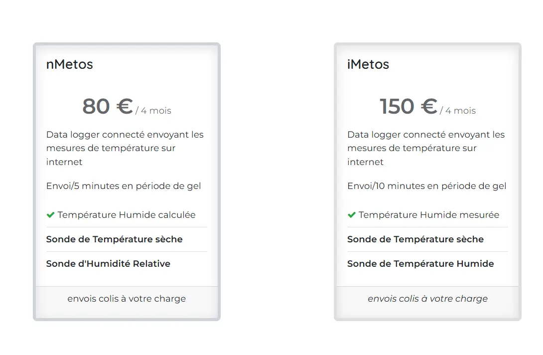Click the iMetos card title
Screen dimensions: 543x355
[x=368, y=64]
